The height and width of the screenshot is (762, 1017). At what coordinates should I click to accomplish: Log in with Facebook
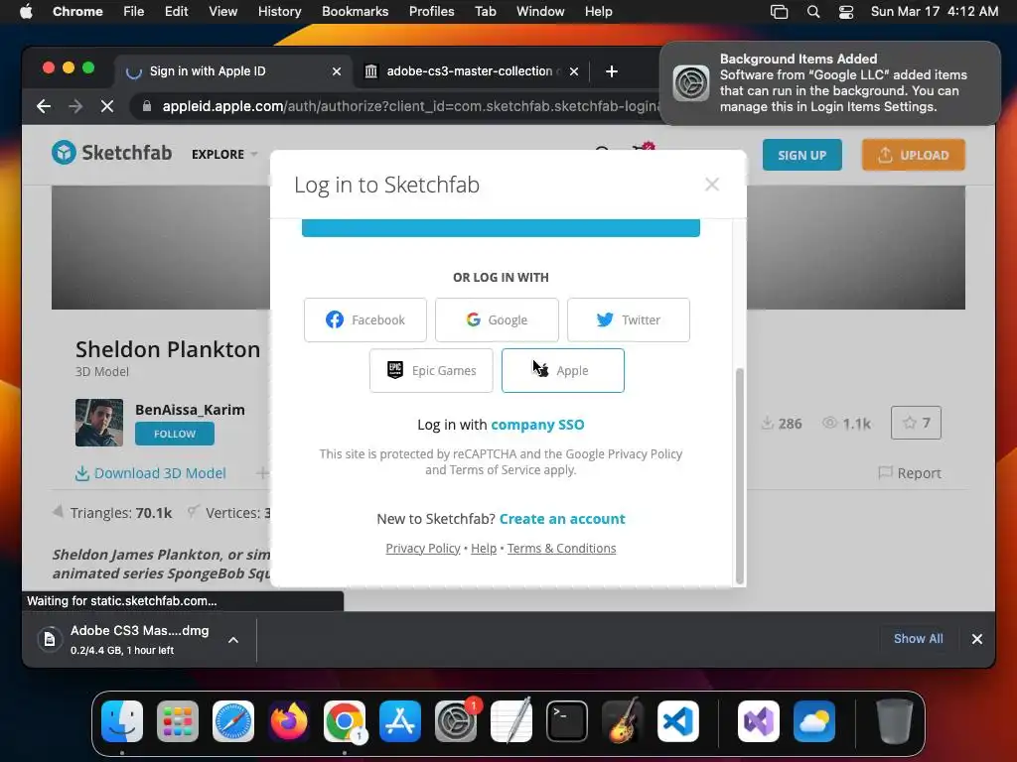click(x=365, y=320)
